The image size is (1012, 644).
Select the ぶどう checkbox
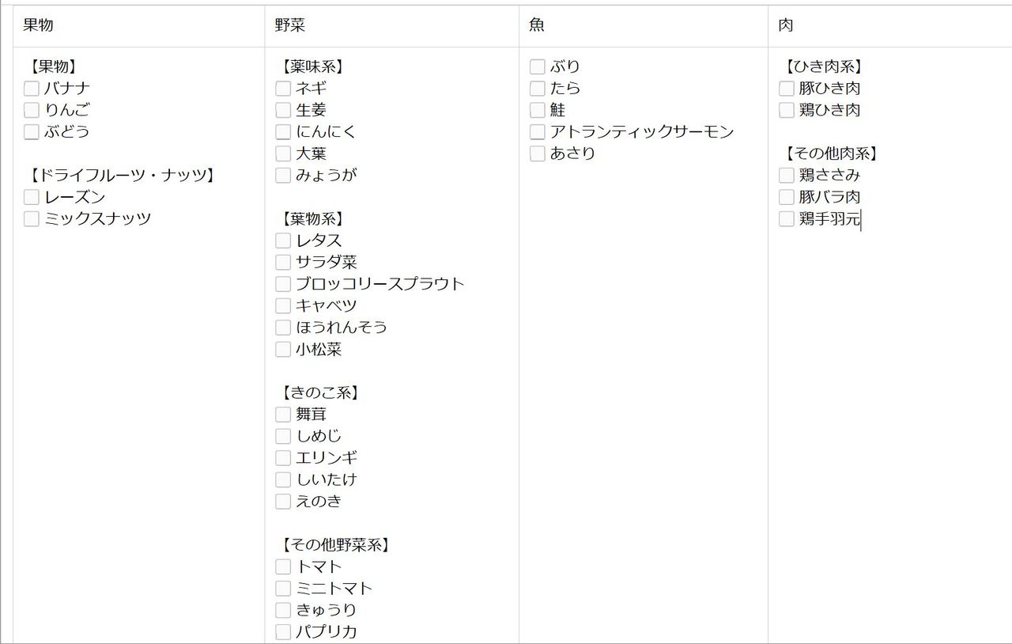[x=32, y=132]
